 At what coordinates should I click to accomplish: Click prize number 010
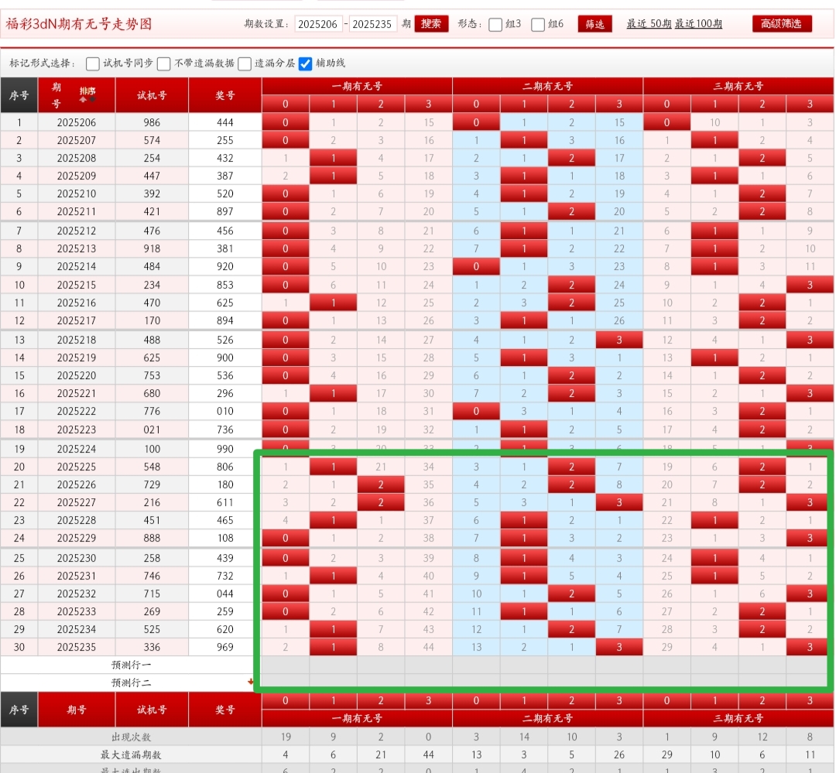coord(225,411)
